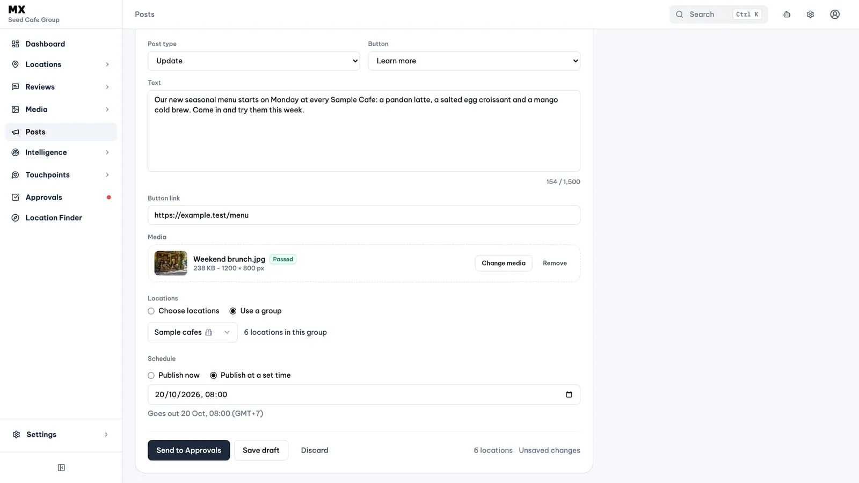Open the user account profile icon
This screenshot has height=483, width=859.
(x=835, y=14)
